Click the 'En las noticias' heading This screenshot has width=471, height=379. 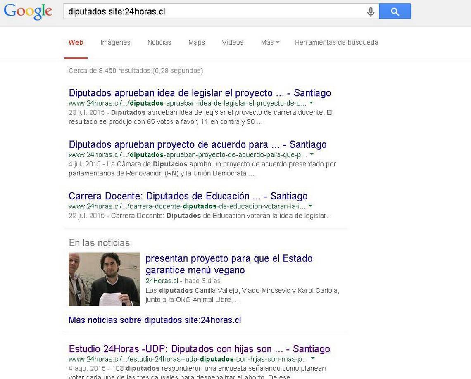(99, 242)
